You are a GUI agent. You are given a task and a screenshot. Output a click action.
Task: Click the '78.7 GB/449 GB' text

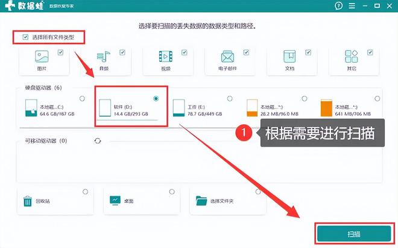(x=205, y=114)
